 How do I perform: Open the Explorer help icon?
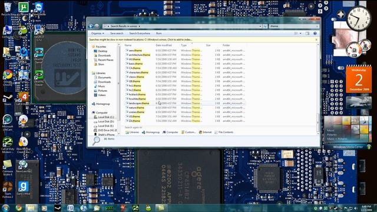pyautogui.click(x=315, y=34)
